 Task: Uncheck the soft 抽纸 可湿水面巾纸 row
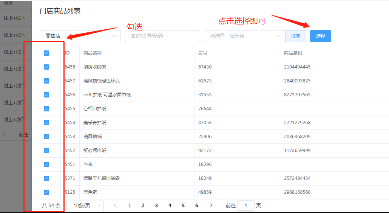(46, 95)
